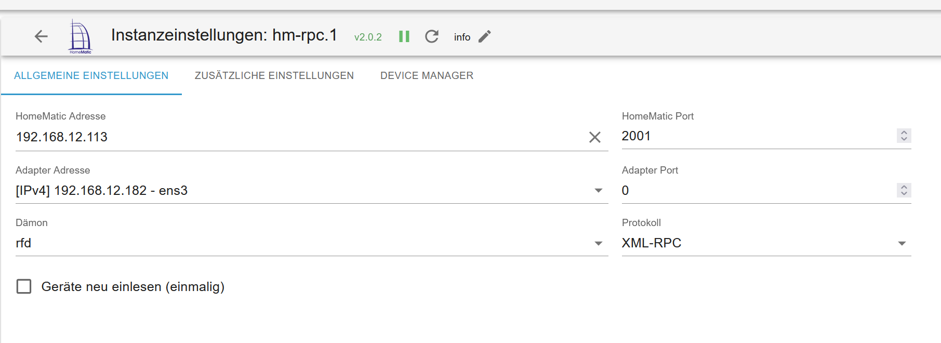Viewport: 941px width, 343px height.
Task: Increase the HomeMatic Port value
Action: click(904, 133)
